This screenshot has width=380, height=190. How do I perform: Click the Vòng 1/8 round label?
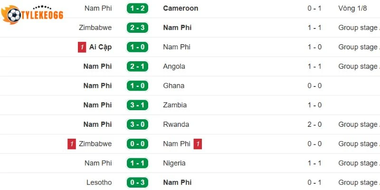(x=352, y=8)
